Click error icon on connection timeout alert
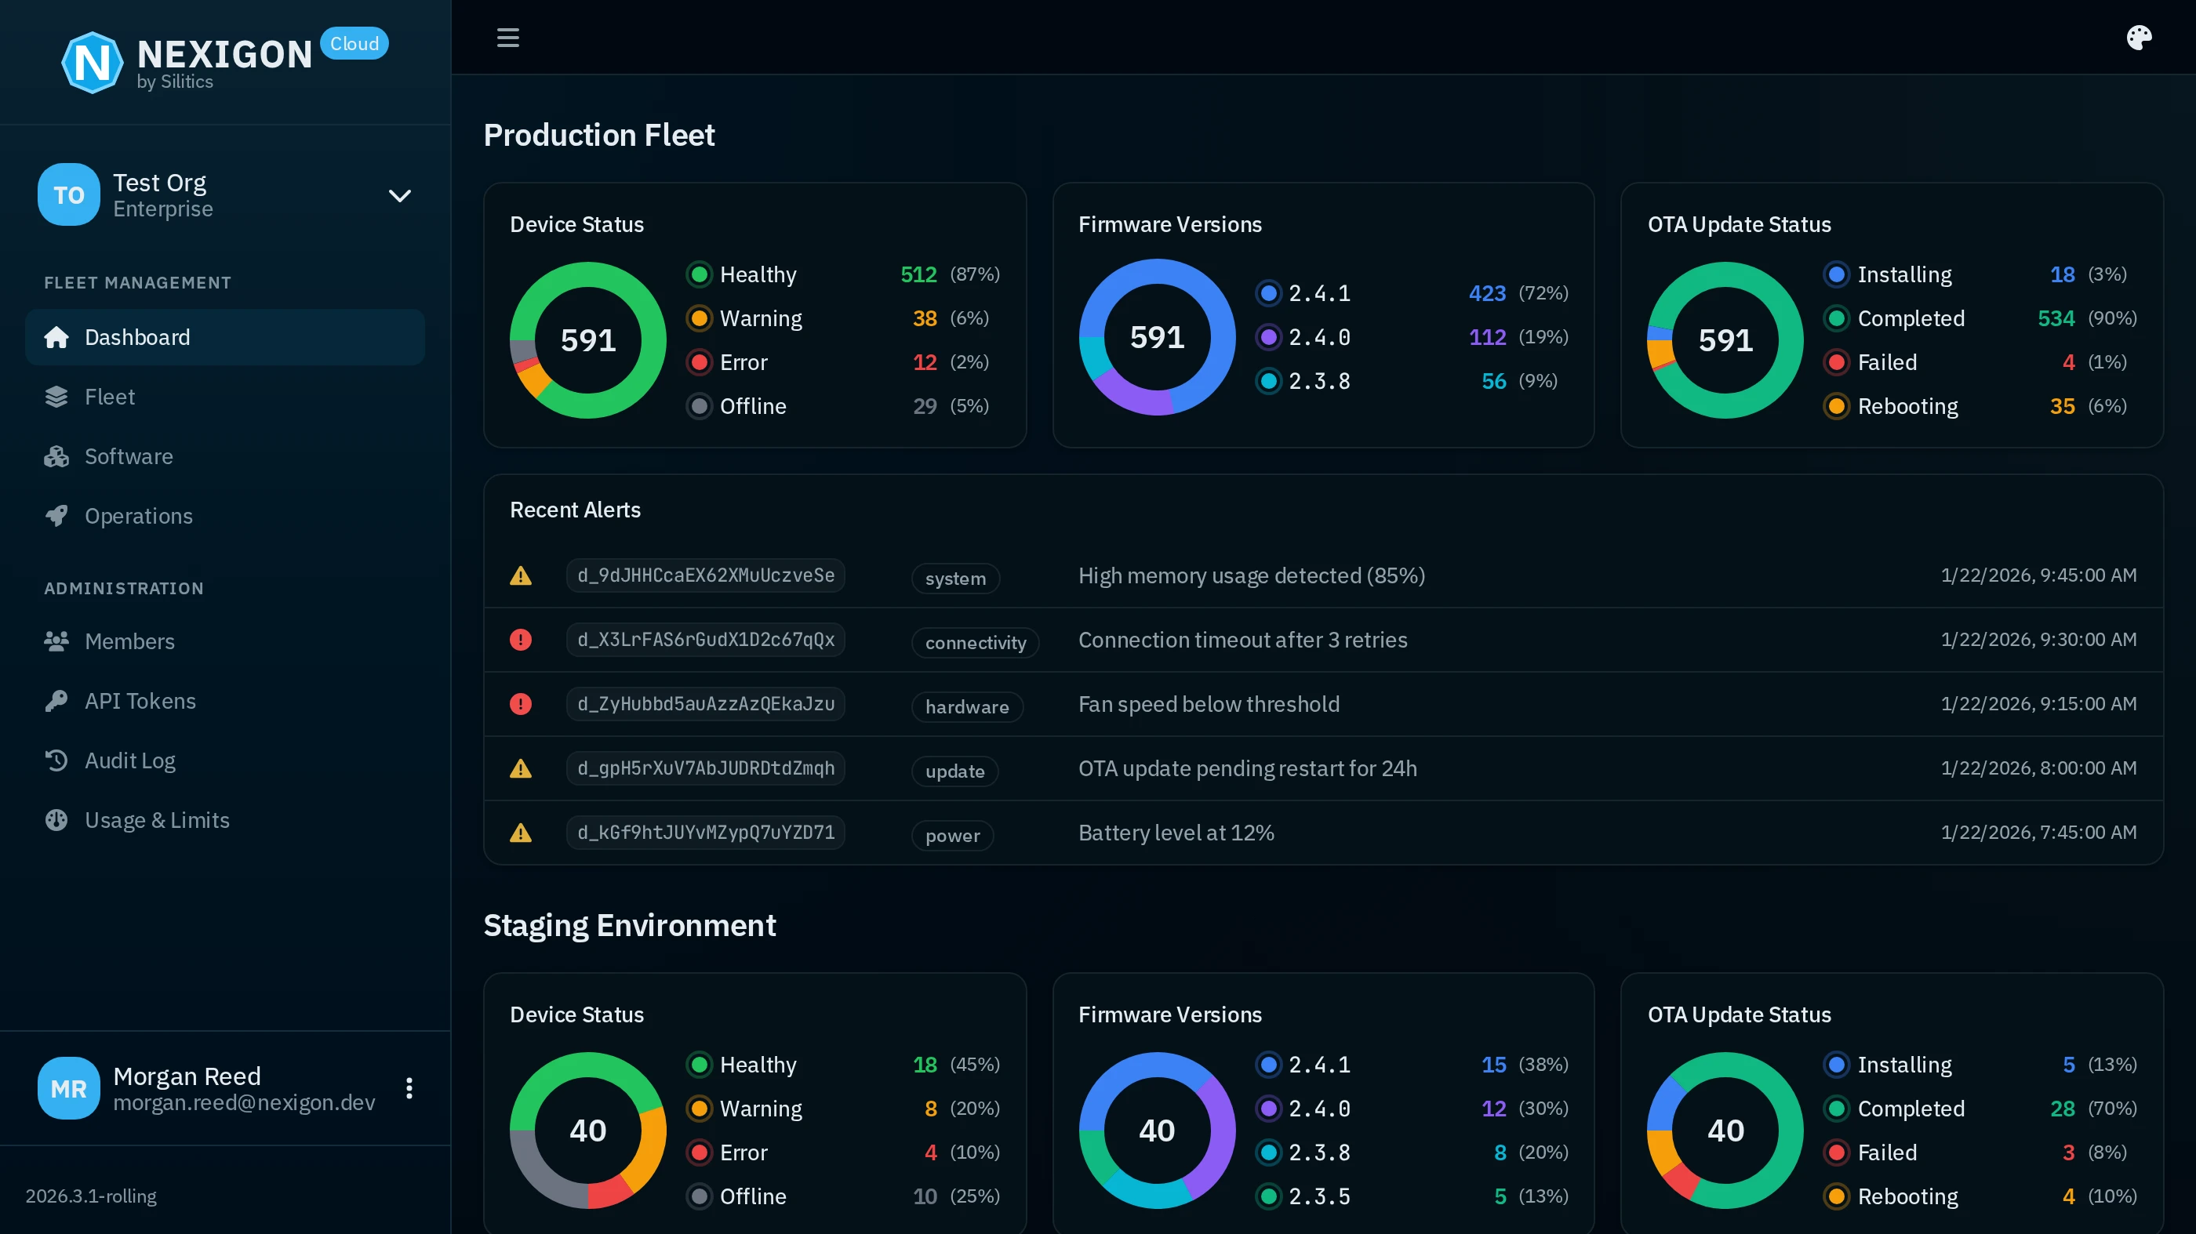2196x1234 pixels. coord(521,640)
